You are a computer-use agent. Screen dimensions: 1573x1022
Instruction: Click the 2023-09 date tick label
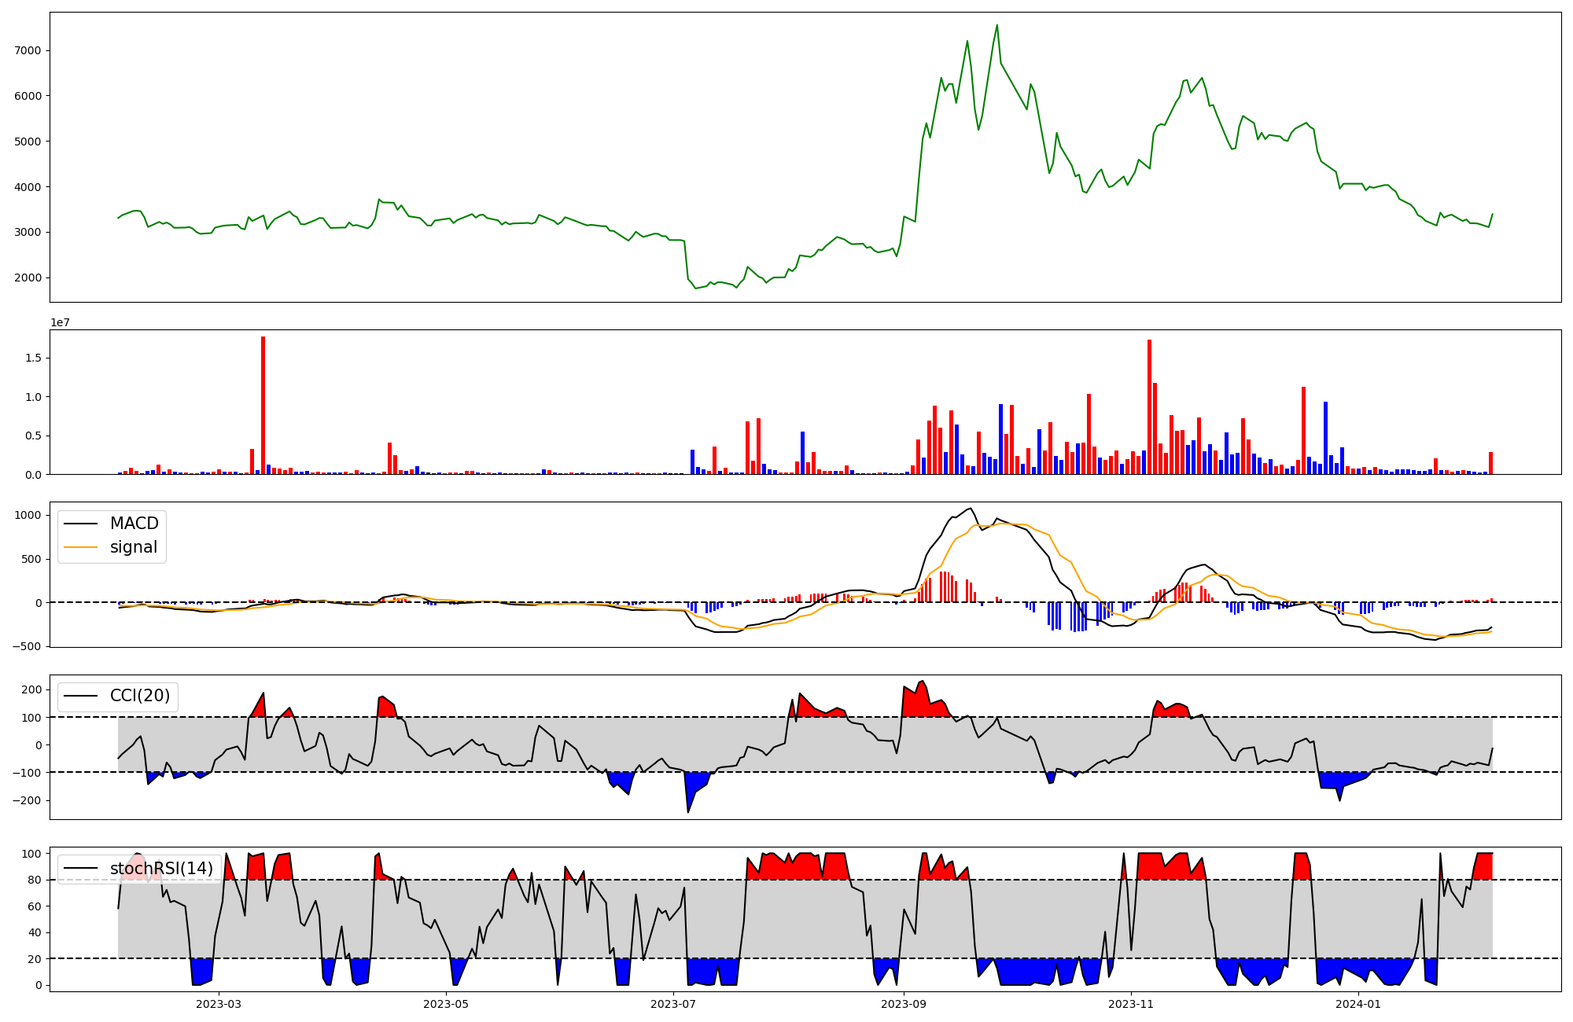904,1004
